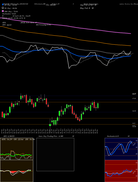Click the blue 20 Day legend square
Screen dimensions: 138x182
[x=3, y=5]
